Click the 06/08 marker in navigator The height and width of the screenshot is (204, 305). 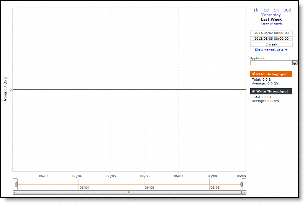[x=215, y=188]
